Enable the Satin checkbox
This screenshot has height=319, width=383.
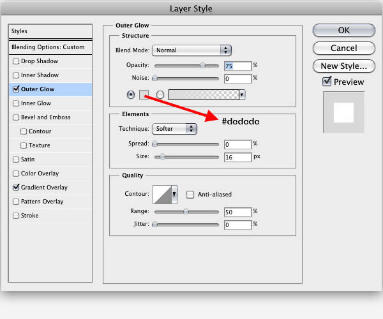coord(16,159)
